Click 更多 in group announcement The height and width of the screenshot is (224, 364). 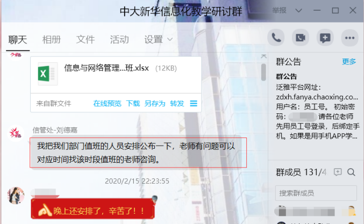point(349,61)
